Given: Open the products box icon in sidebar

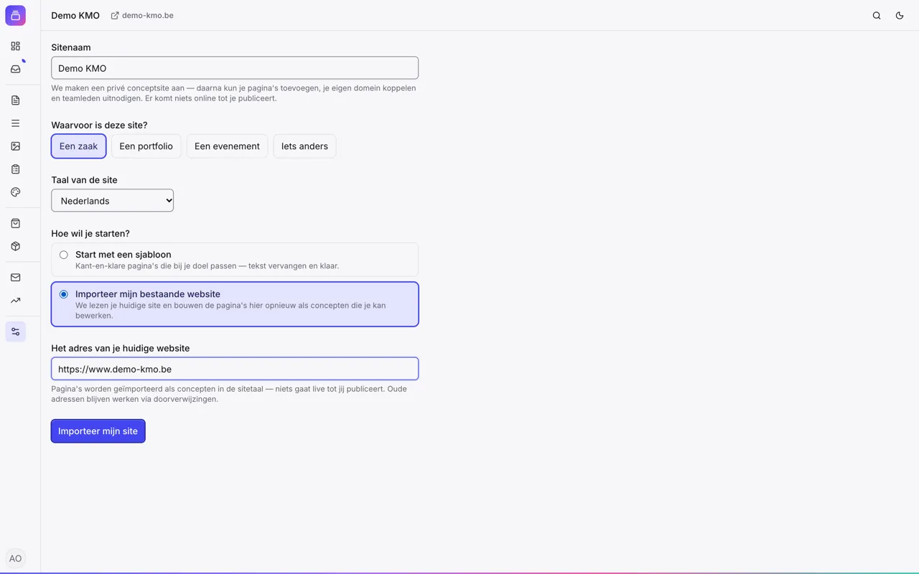Looking at the screenshot, I should pyautogui.click(x=15, y=246).
